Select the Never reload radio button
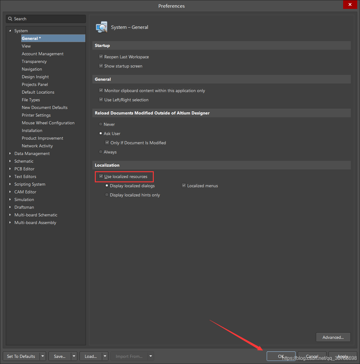The height and width of the screenshot is (364, 360). coord(101,124)
